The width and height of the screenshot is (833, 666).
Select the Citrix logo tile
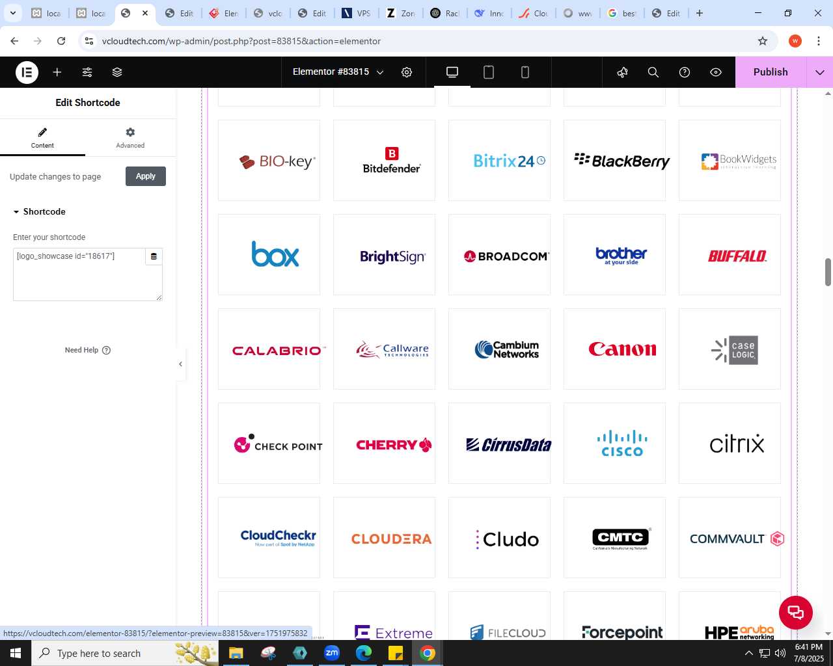pos(730,443)
